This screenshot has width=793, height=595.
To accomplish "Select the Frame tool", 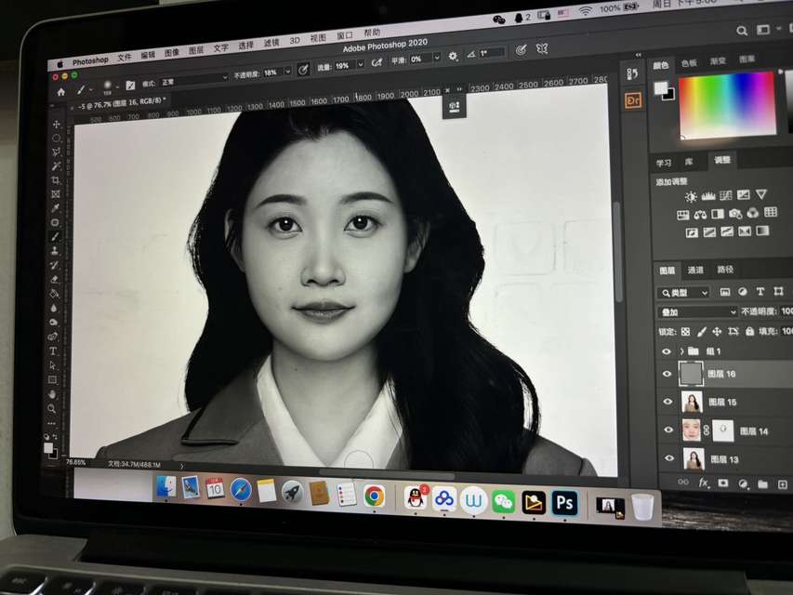I will coord(56,194).
